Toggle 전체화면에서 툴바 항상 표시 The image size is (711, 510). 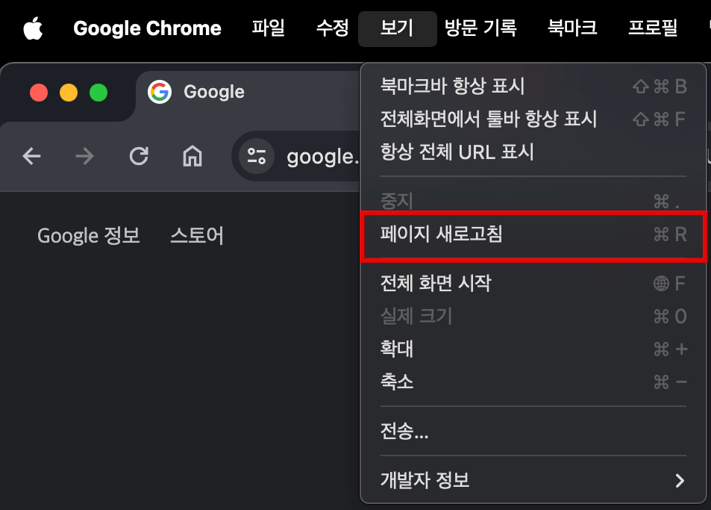point(533,119)
